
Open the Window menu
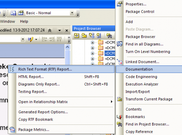(8, 21)
